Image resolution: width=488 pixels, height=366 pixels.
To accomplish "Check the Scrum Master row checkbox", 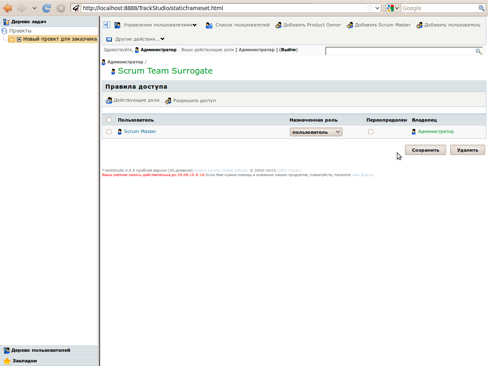I will [109, 132].
